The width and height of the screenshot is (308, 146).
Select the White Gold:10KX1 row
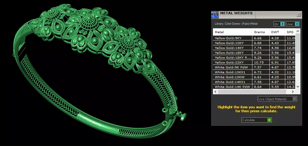254,72
